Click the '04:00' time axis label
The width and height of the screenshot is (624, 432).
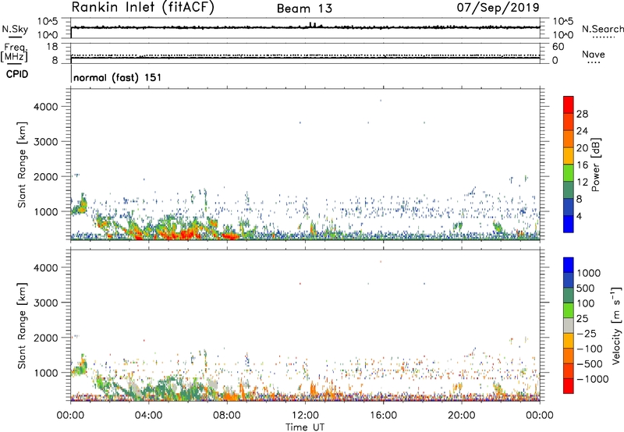(148, 416)
